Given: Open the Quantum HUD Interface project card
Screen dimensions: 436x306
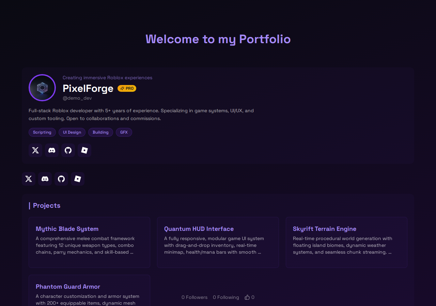Looking at the screenshot, I should click(x=218, y=242).
